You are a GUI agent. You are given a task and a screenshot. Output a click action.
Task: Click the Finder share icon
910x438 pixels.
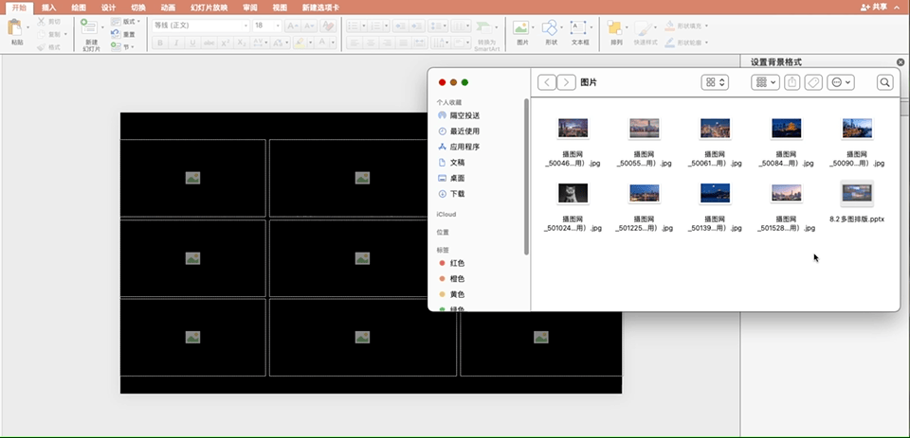click(x=792, y=82)
